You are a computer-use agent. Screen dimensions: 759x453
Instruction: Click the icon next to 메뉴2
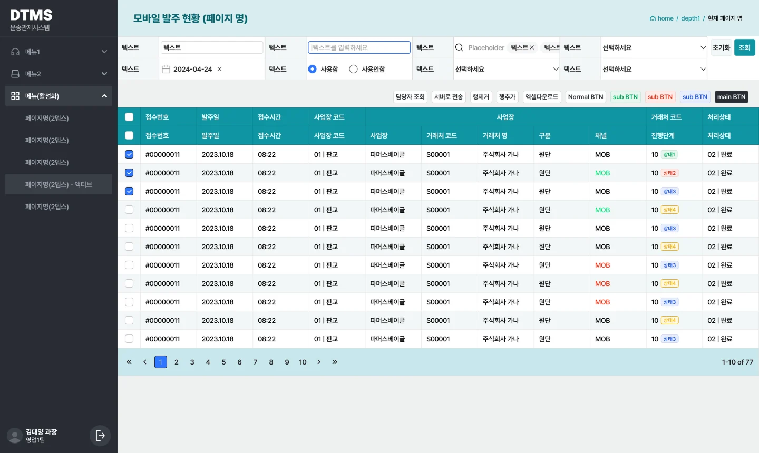coord(15,74)
